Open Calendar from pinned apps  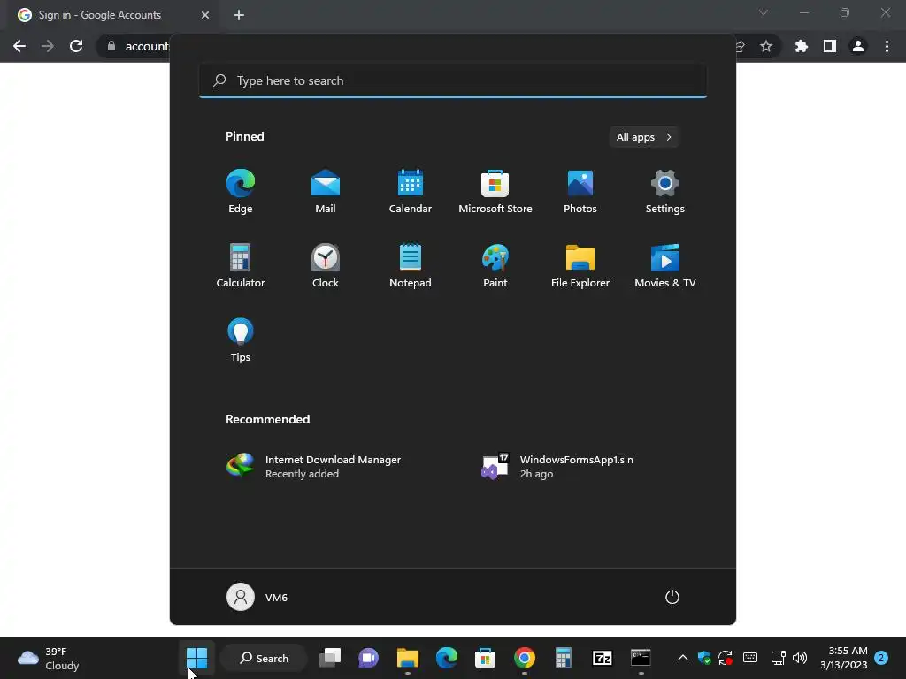411,192
